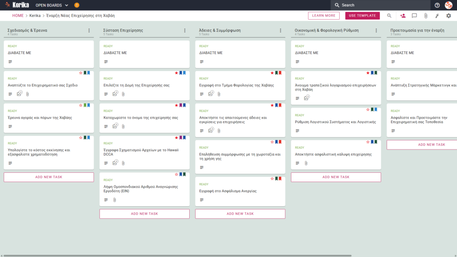Open the board chat icon
Viewport: 457px width, 257px height.
(x=414, y=16)
